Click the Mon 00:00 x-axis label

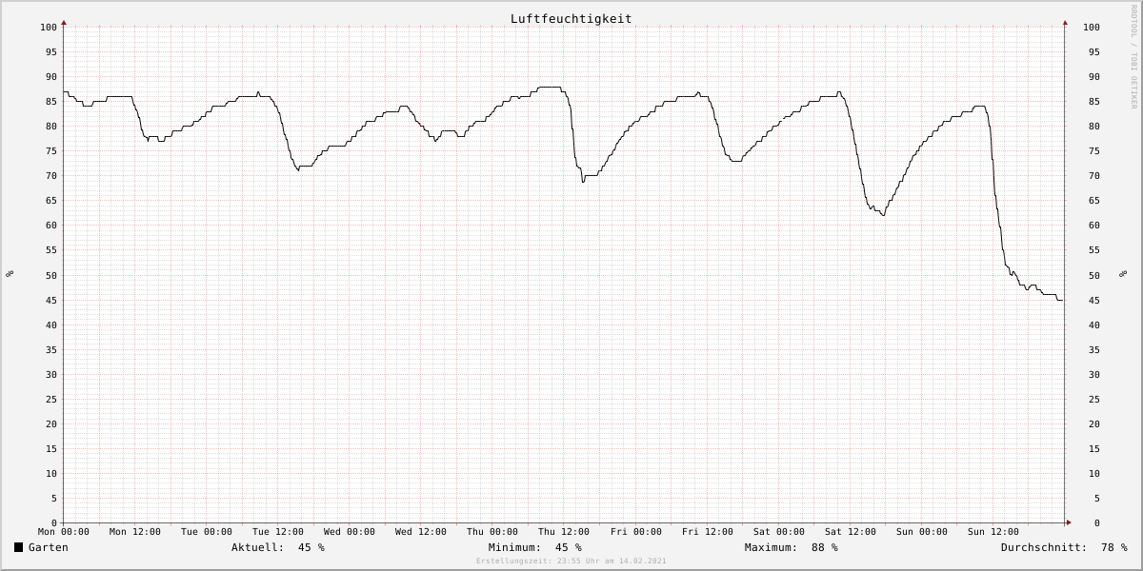click(x=64, y=532)
